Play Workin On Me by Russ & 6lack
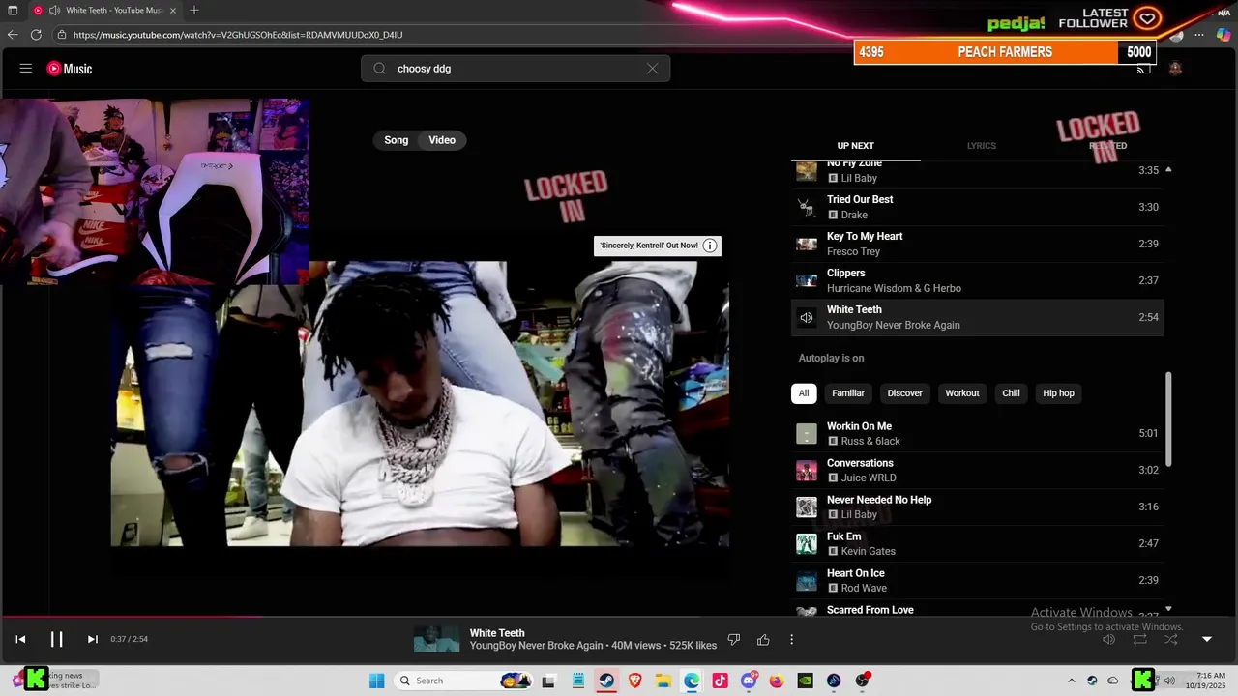The height and width of the screenshot is (696, 1238). click(977, 433)
